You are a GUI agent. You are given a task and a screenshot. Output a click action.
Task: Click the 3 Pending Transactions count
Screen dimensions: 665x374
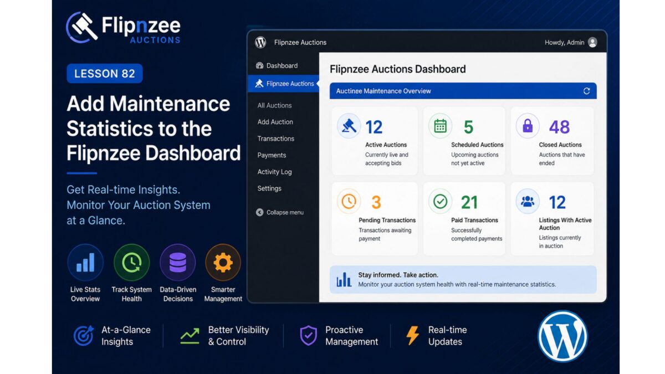tap(376, 202)
